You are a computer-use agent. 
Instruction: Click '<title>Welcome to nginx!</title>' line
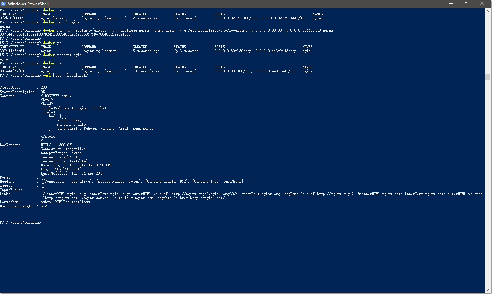[x=74, y=108]
